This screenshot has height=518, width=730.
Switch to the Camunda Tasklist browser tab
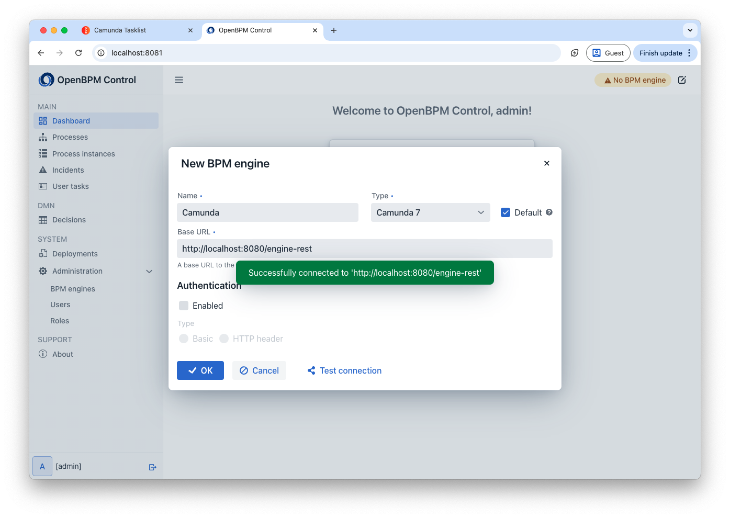[137, 30]
